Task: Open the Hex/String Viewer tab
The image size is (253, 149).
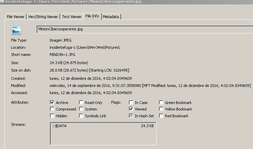Action: pyautogui.click(x=43, y=17)
